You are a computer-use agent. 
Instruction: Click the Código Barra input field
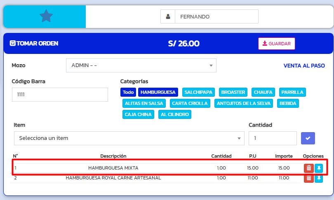click(60, 95)
